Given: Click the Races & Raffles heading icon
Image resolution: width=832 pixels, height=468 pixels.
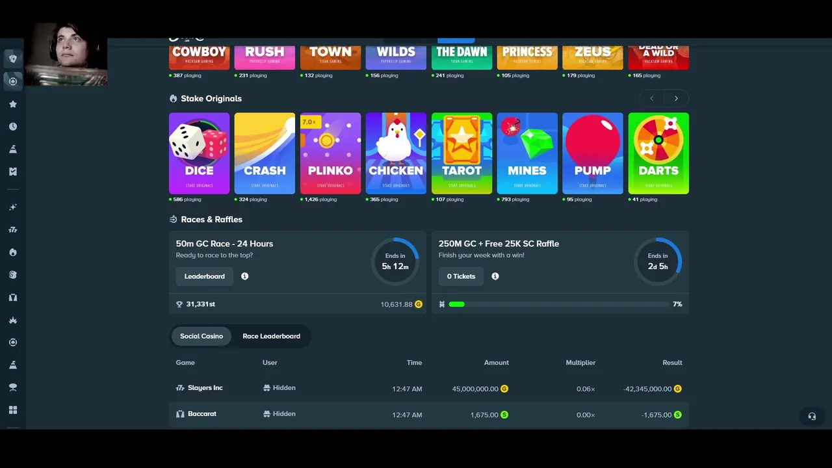Looking at the screenshot, I should tap(173, 220).
